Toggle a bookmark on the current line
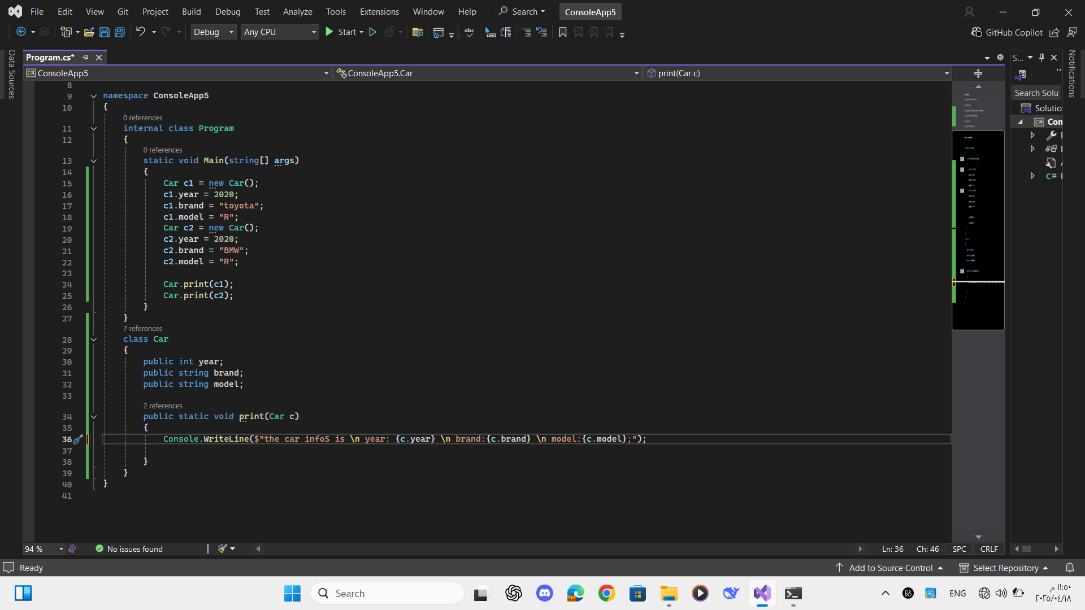Screen dimensions: 1085x610 (x=562, y=32)
